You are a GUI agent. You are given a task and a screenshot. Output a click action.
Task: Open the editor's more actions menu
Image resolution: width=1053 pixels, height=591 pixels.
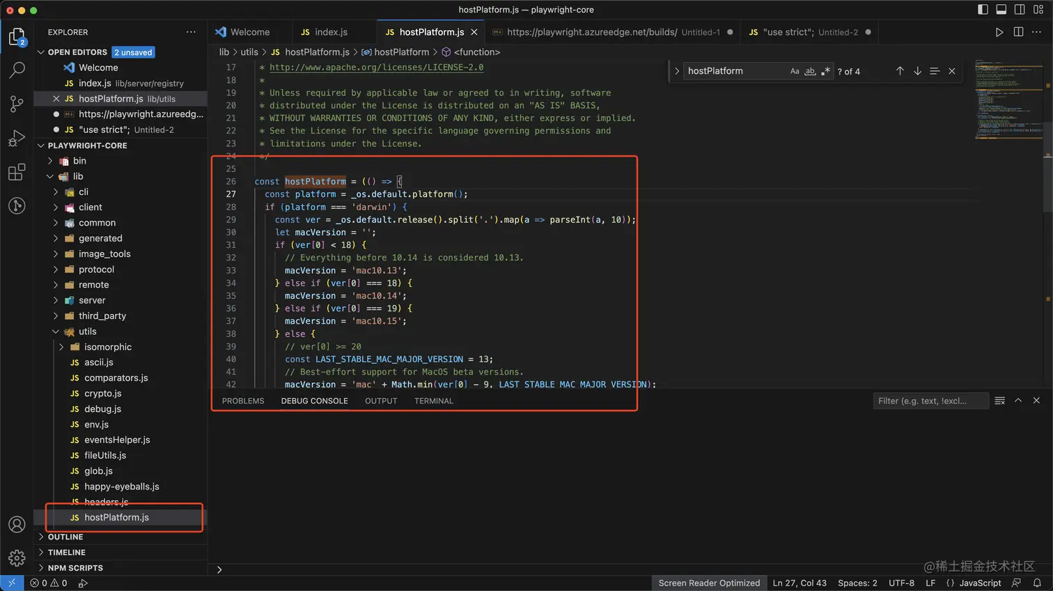pyautogui.click(x=1036, y=32)
